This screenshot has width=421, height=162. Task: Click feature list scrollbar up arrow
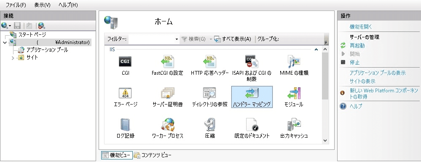(325, 50)
